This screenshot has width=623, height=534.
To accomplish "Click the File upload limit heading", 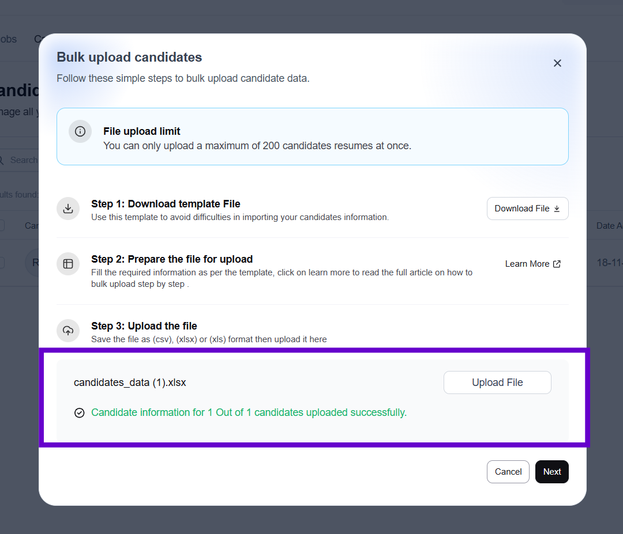I will coord(142,131).
